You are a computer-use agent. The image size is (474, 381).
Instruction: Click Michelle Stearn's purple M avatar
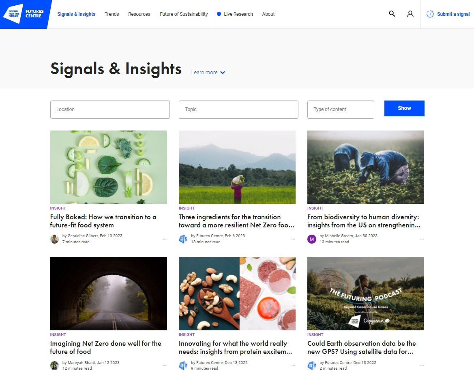312,239
